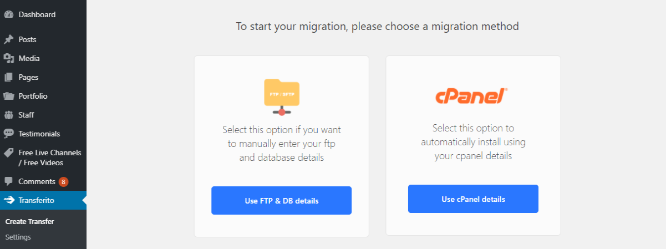
Task: Click the Free Live Channels tag icon
Action: tap(9, 153)
